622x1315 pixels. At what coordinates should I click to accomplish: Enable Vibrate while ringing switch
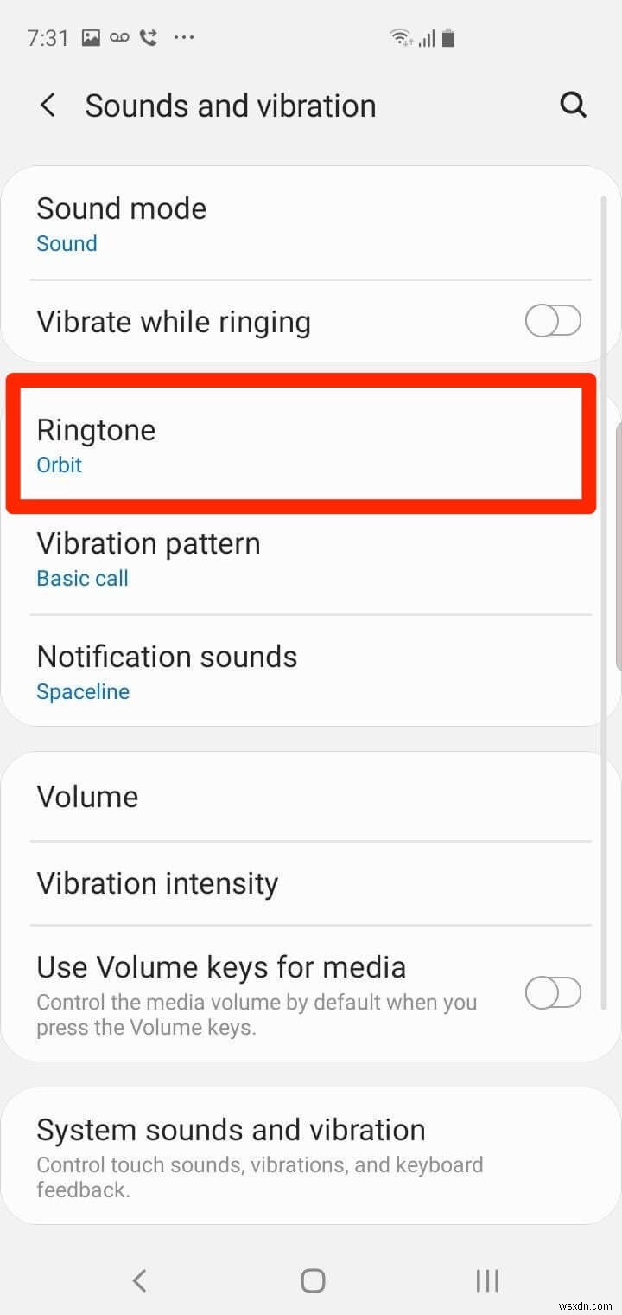point(553,322)
